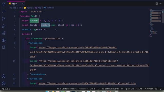Change the LF end-of-line sequence
This screenshot has height=92, width=164.
tap(98, 89)
